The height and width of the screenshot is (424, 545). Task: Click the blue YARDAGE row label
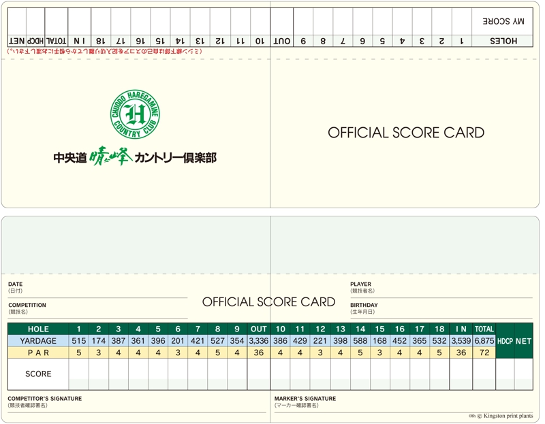[38, 341]
